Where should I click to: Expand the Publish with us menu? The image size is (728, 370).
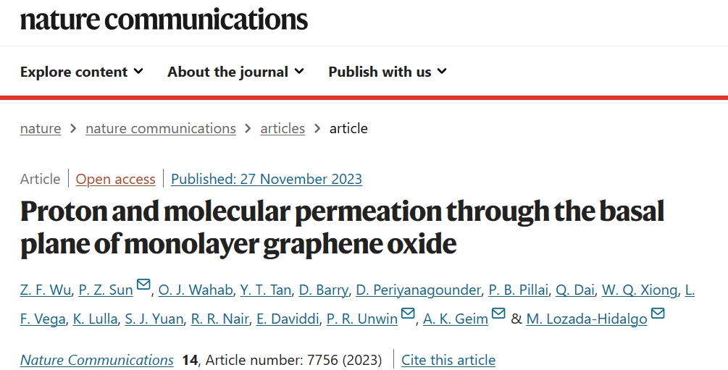pos(388,72)
